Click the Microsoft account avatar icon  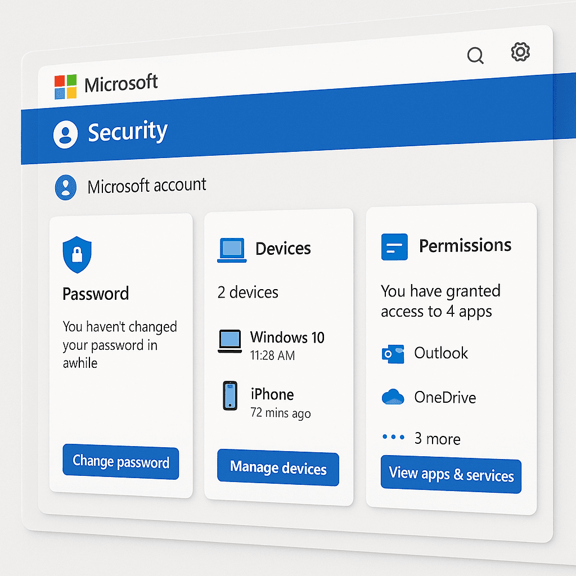pos(66,187)
